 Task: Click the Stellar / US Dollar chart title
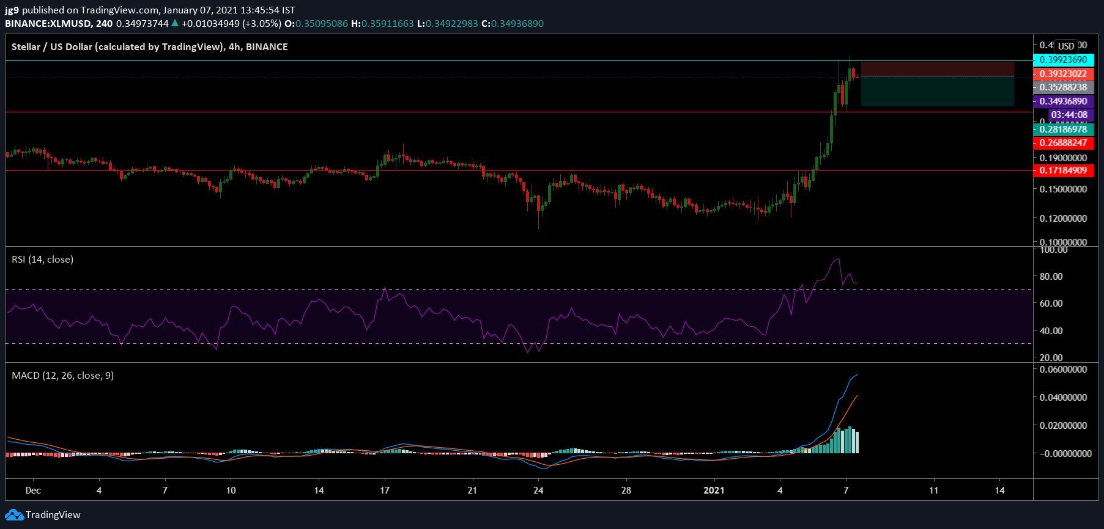(149, 47)
